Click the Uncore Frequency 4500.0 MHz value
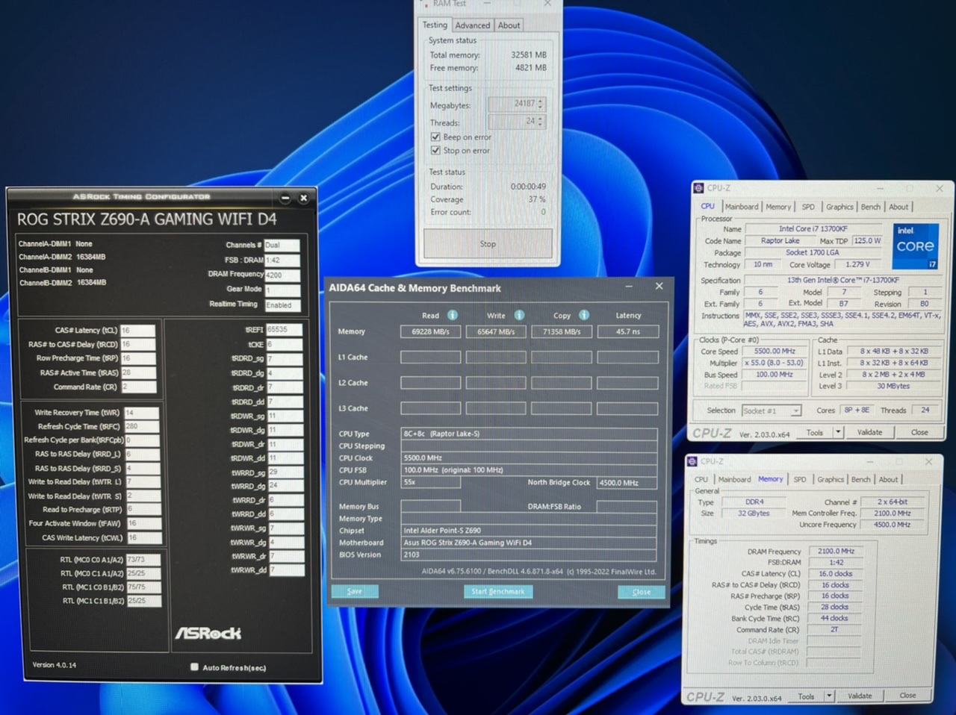The height and width of the screenshot is (715, 956). tap(892, 524)
